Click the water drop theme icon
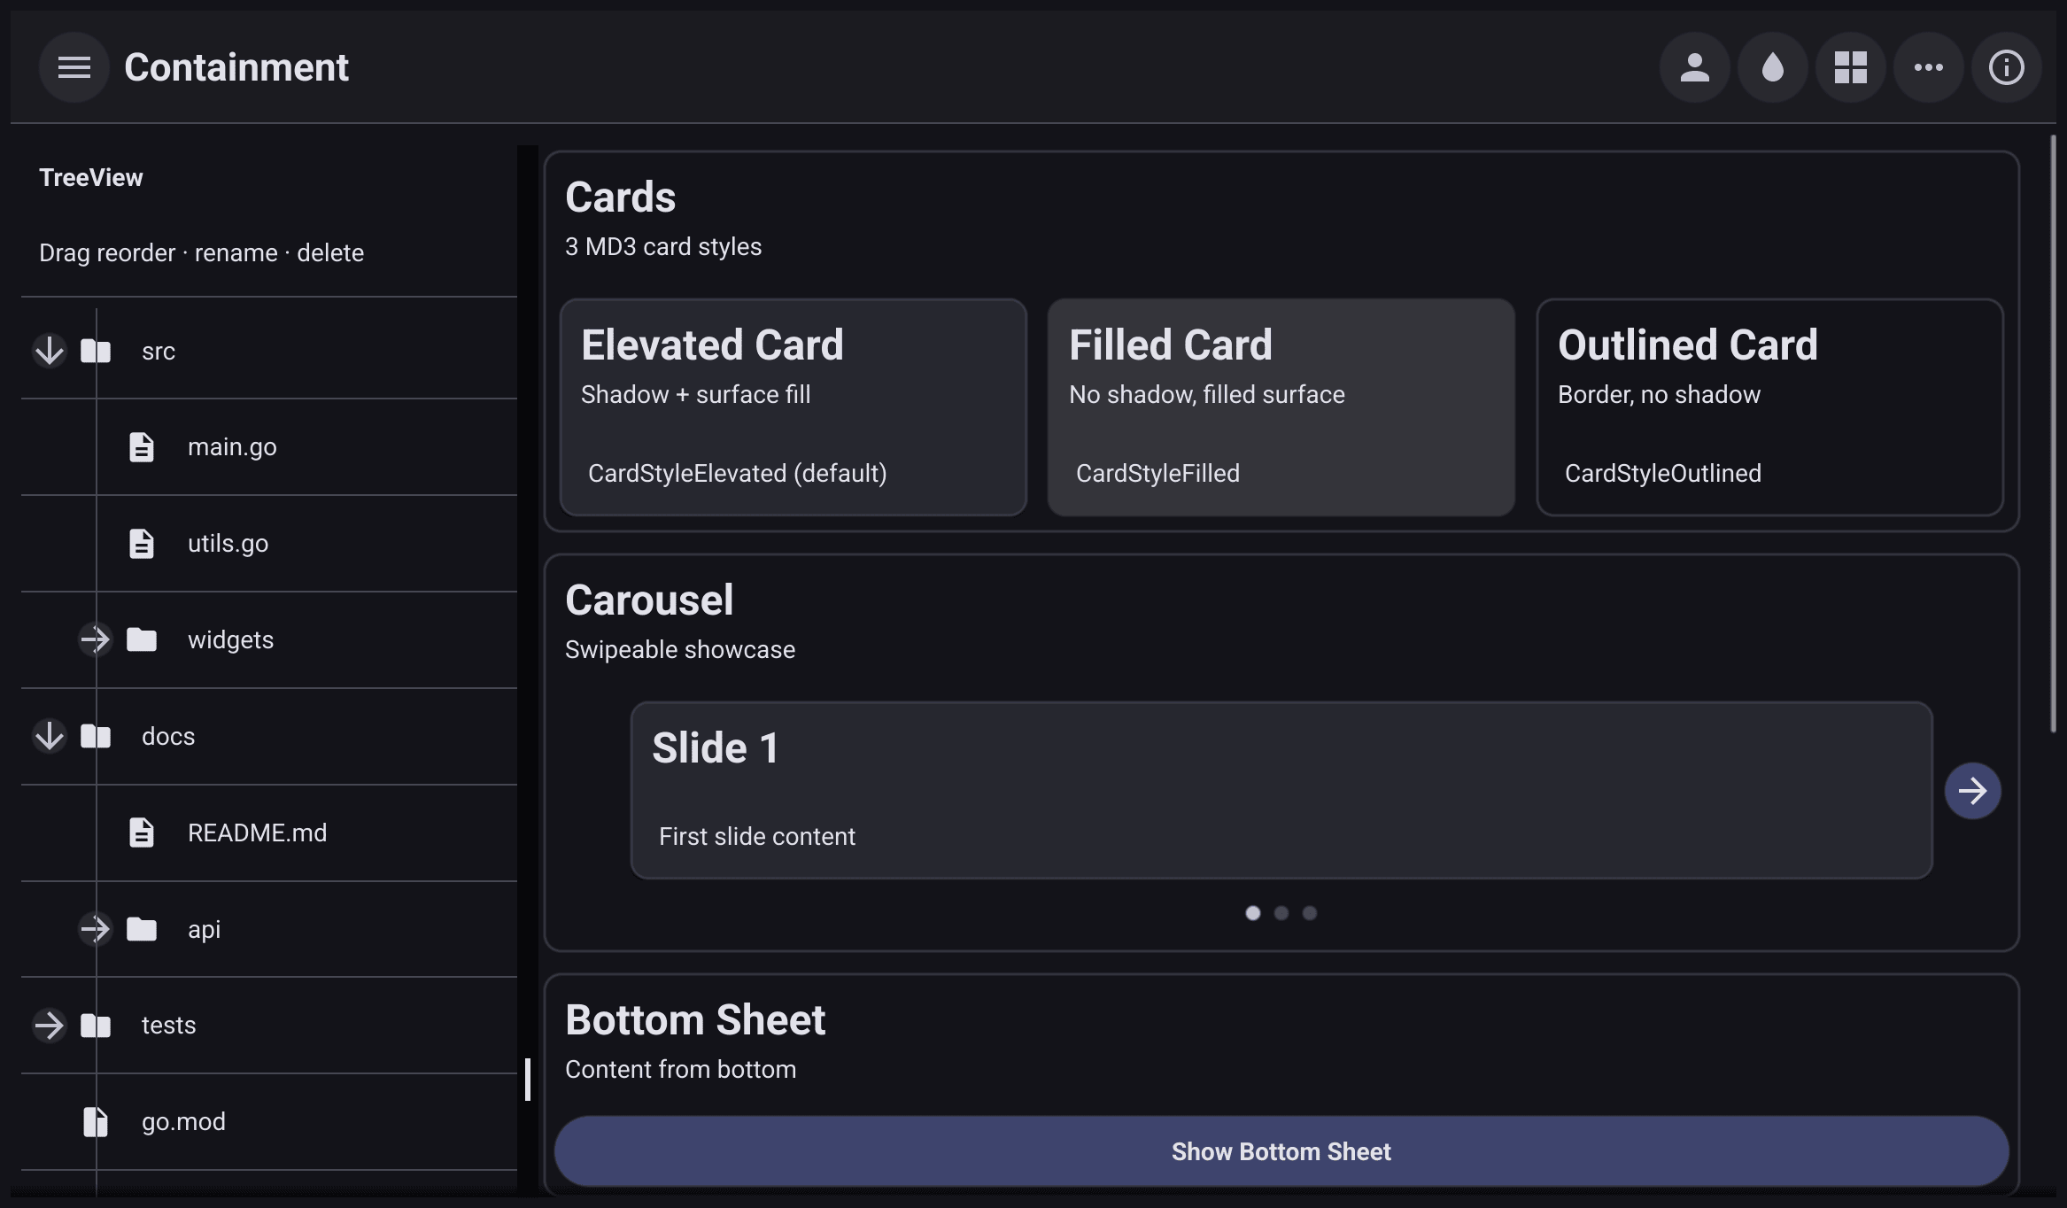Image resolution: width=2067 pixels, height=1208 pixels. coord(1773,67)
